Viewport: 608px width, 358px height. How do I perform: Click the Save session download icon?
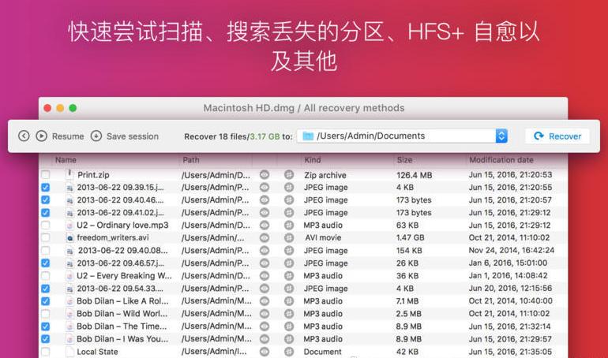[96, 136]
